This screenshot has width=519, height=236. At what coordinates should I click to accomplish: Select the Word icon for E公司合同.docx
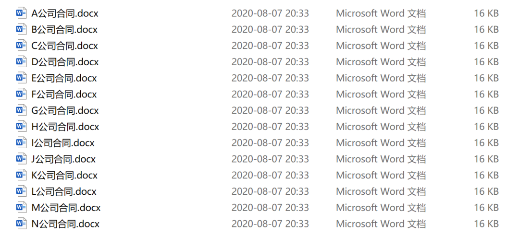pyautogui.click(x=22, y=78)
